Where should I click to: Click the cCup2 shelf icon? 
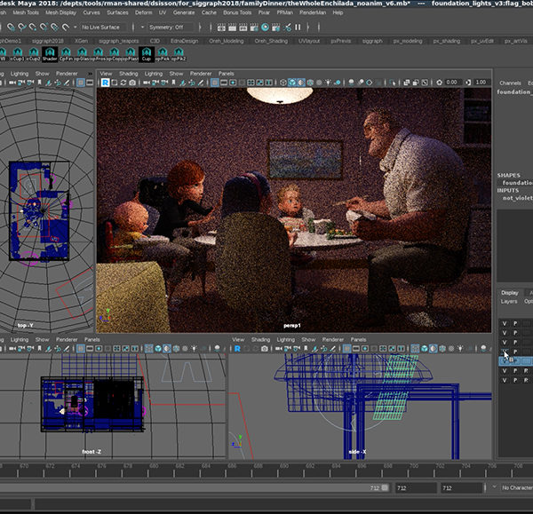tap(34, 54)
